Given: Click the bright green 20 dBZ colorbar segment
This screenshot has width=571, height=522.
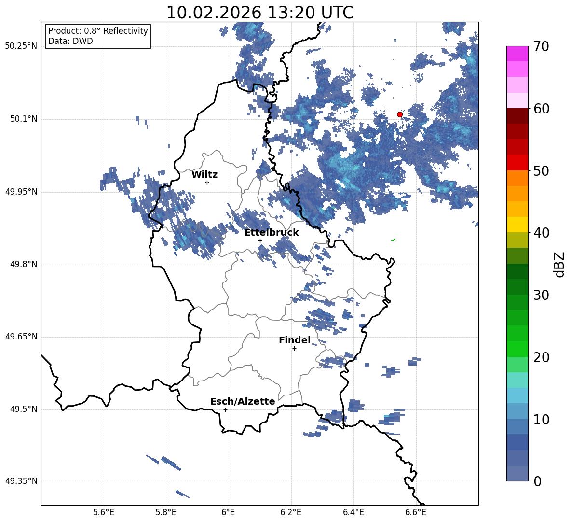Looking at the screenshot, I should point(517,349).
